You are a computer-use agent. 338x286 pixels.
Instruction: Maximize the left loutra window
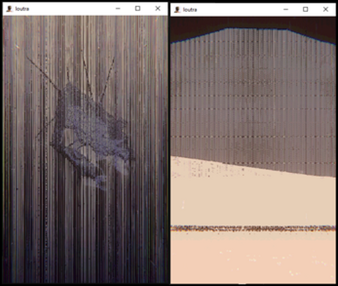click(x=137, y=9)
